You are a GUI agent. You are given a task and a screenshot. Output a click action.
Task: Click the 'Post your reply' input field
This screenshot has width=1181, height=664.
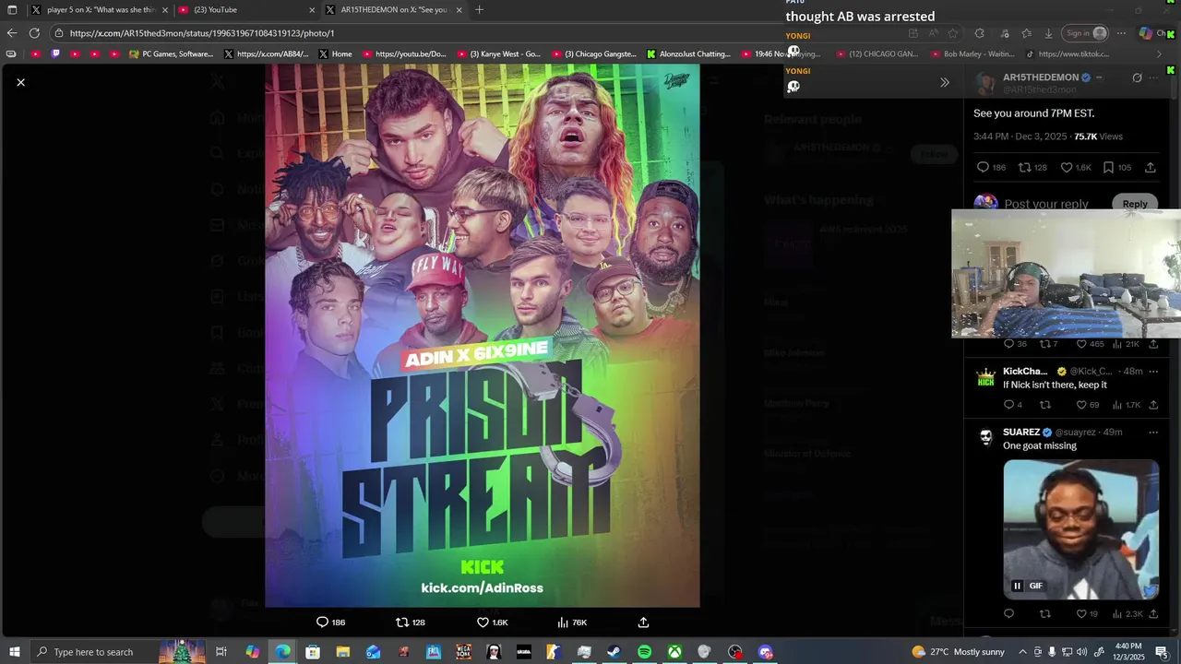(1046, 204)
